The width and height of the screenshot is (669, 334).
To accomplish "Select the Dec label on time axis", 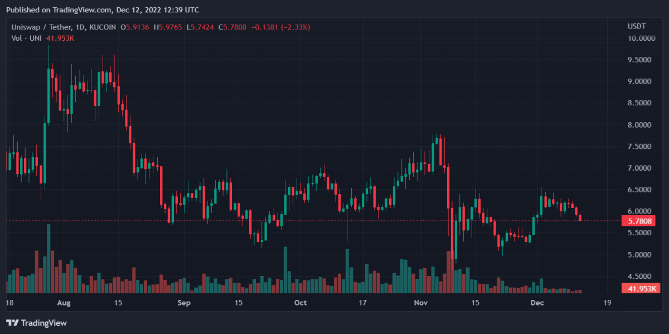I will point(537,303).
